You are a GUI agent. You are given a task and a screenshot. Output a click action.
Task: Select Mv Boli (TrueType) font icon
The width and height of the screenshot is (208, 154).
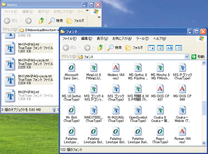[x=71, y=110]
